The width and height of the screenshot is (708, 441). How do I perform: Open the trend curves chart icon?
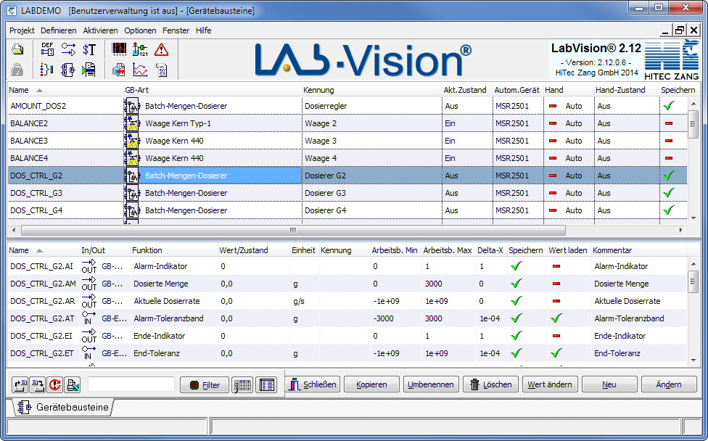[140, 70]
